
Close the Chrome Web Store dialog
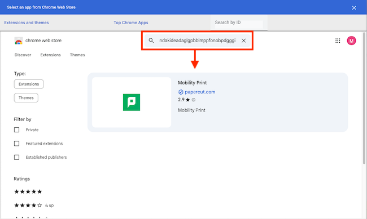(354, 8)
